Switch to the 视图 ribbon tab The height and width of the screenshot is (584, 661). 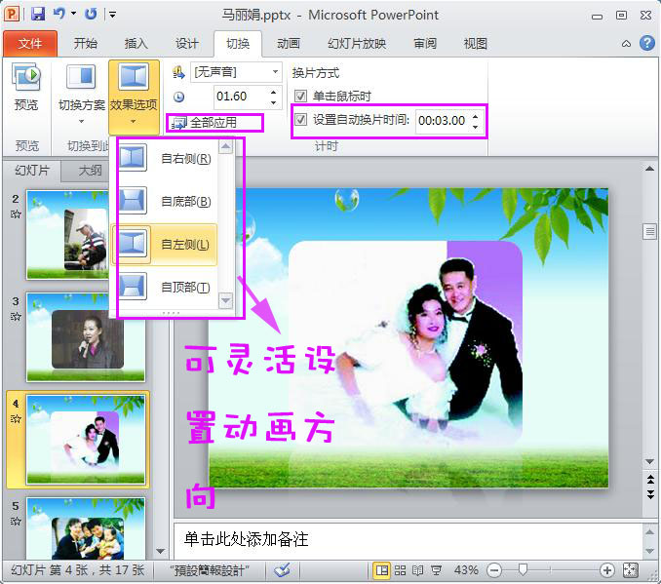[475, 44]
